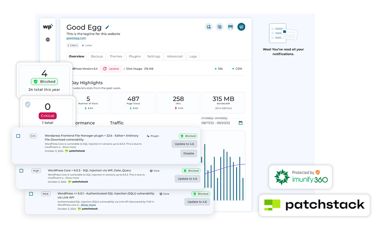Click the pencil icon beside Good Egg
This screenshot has width=384, height=225.
coord(107,27)
